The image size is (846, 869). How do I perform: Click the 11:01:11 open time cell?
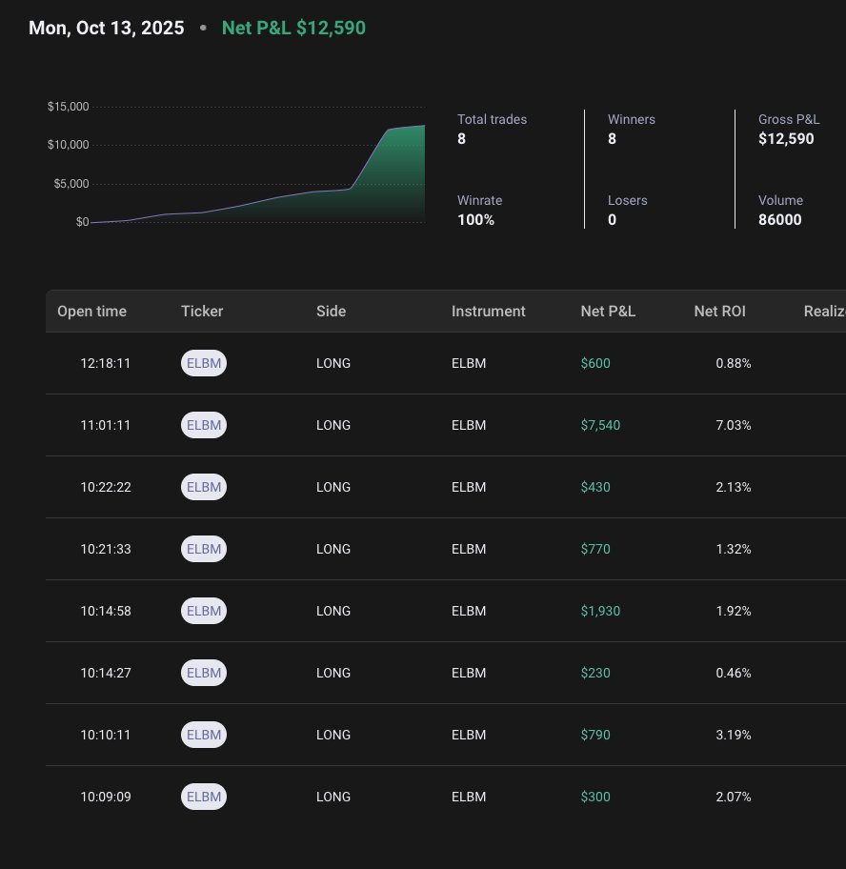coord(105,425)
